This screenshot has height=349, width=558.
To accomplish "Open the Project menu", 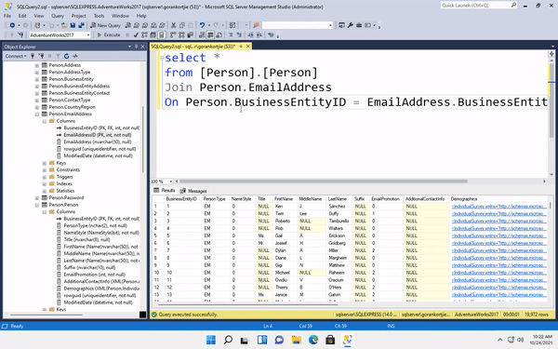I will tap(78, 16).
